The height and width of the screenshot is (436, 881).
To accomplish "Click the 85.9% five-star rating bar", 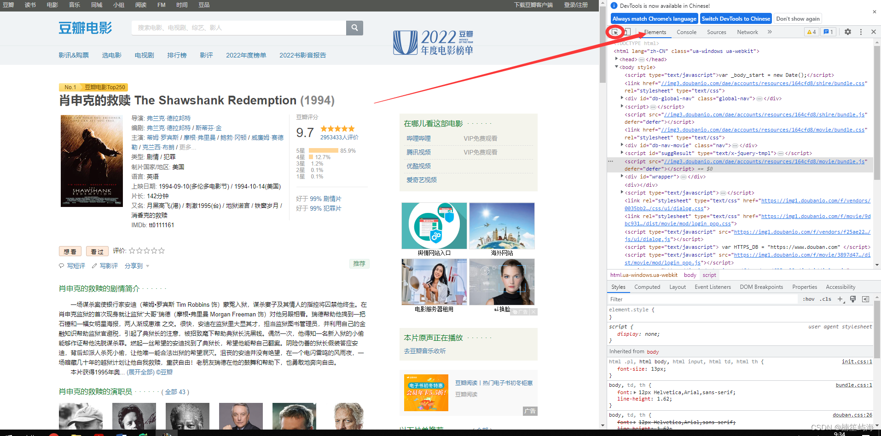I will click(324, 150).
